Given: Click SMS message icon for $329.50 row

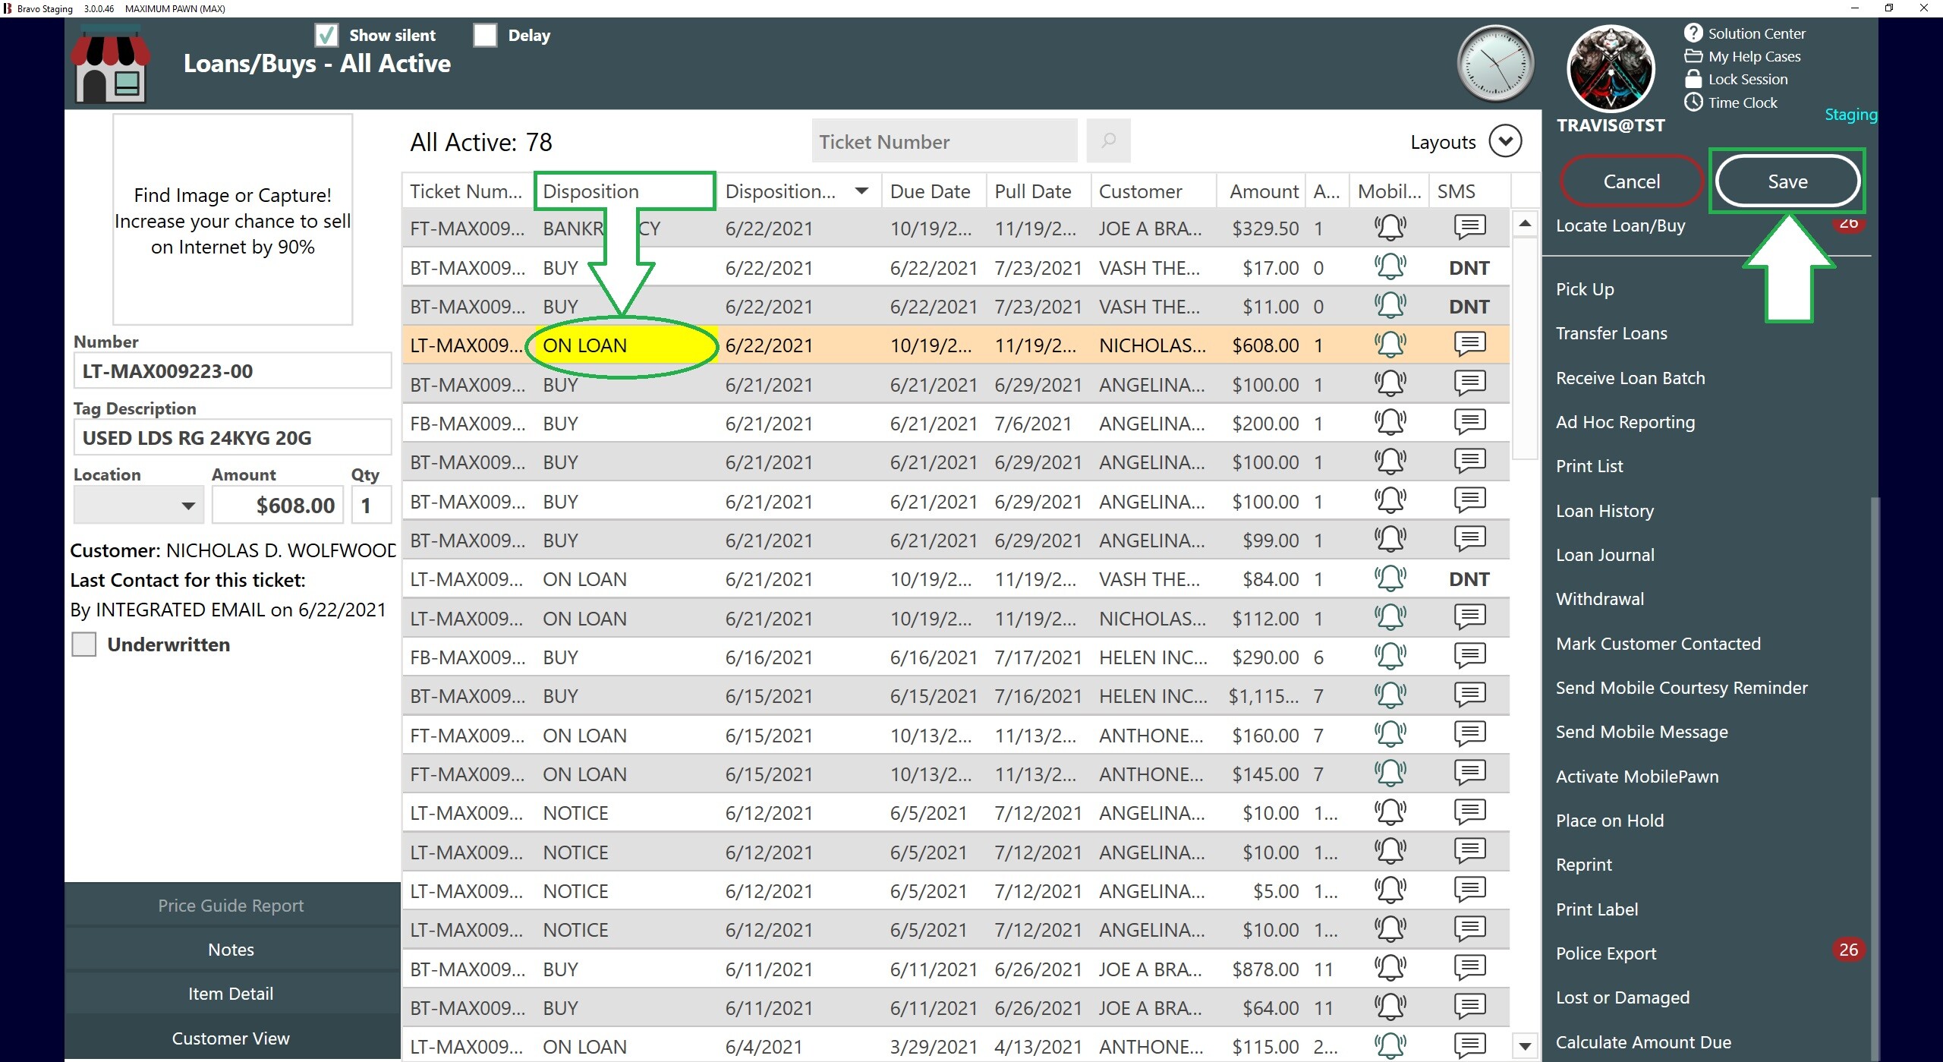Looking at the screenshot, I should pyautogui.click(x=1469, y=226).
